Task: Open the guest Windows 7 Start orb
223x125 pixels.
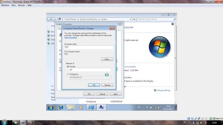Action: coord(51,108)
